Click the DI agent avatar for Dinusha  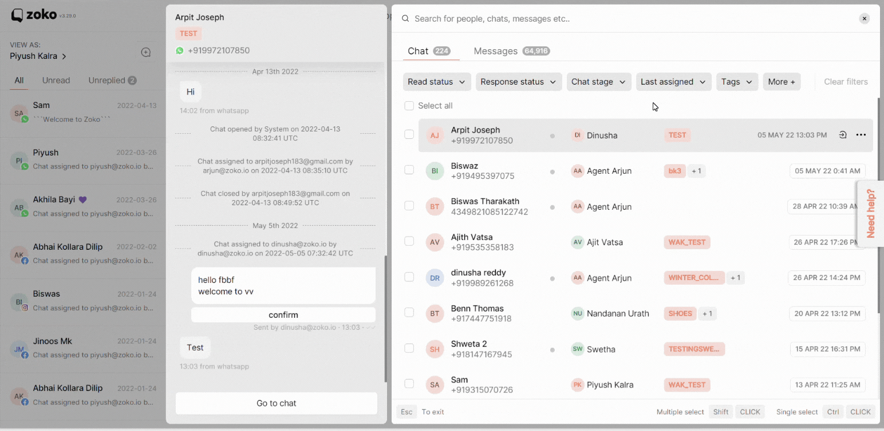pyautogui.click(x=577, y=135)
